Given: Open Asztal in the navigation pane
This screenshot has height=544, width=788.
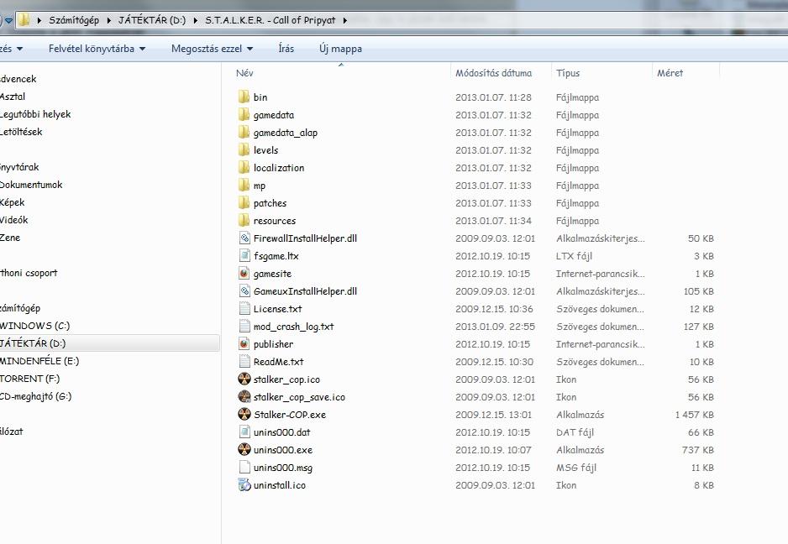Looking at the screenshot, I should pos(13,97).
